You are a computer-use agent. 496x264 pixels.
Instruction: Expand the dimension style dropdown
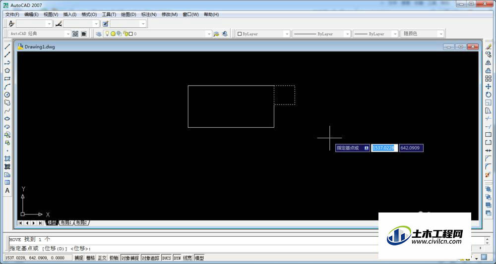pos(96,24)
